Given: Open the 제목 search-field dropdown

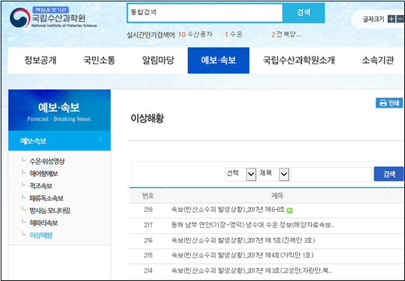Looking at the screenshot, I should pyautogui.click(x=274, y=174).
